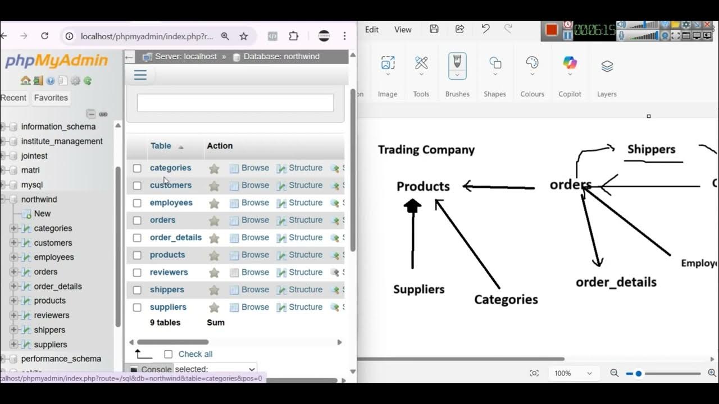Click Paint fit-to-window icon
The width and height of the screenshot is (719, 404).
pyautogui.click(x=534, y=373)
